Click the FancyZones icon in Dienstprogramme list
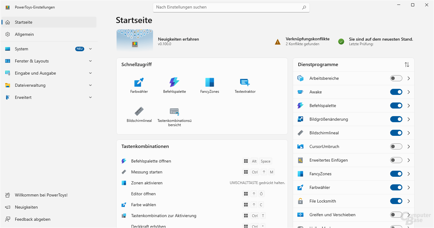This screenshot has width=434, height=228. [x=300, y=174]
